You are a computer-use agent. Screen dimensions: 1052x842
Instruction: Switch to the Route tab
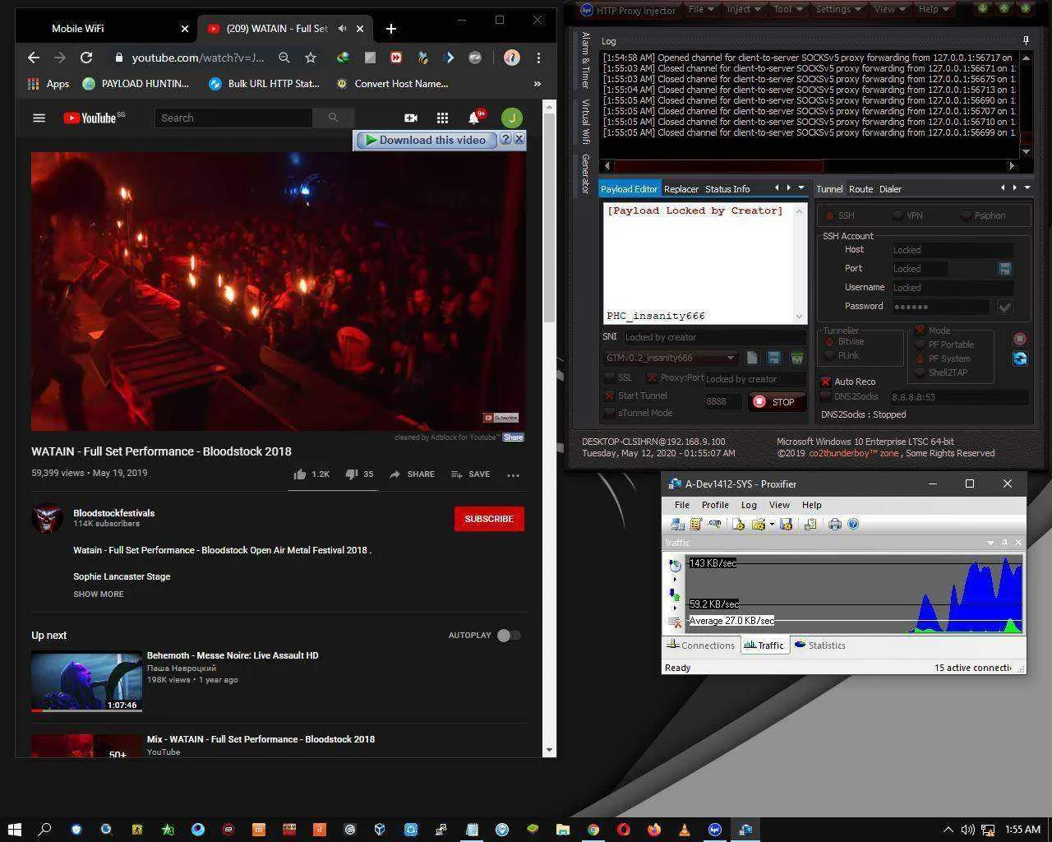(861, 189)
